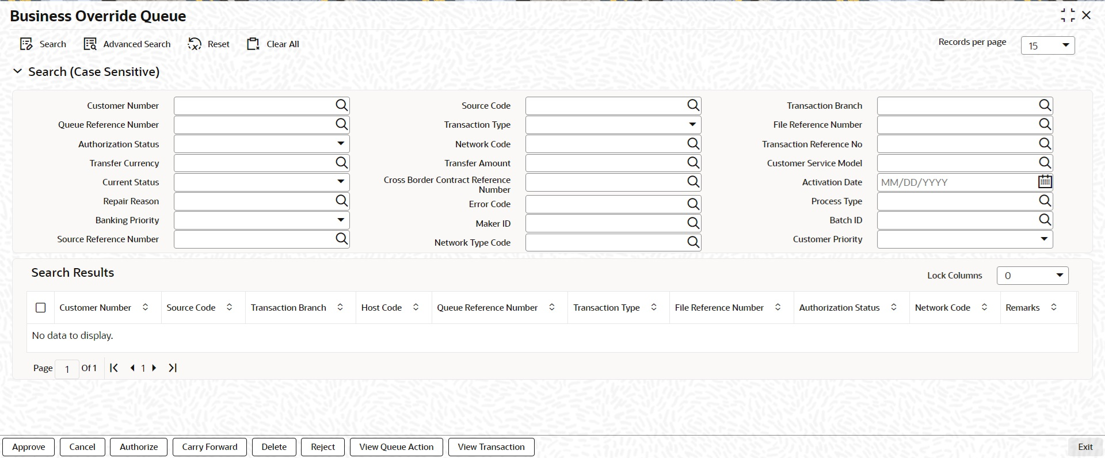1105x458 pixels.
Task: Click Transfer Amount magnifier icon
Action: [x=694, y=163]
